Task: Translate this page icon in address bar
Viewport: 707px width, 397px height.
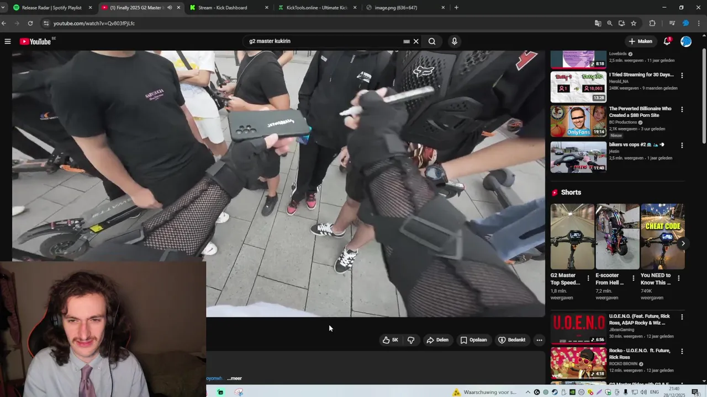Action: (x=598, y=23)
